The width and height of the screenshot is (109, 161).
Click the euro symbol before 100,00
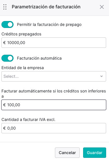pyautogui.click(x=5, y=105)
